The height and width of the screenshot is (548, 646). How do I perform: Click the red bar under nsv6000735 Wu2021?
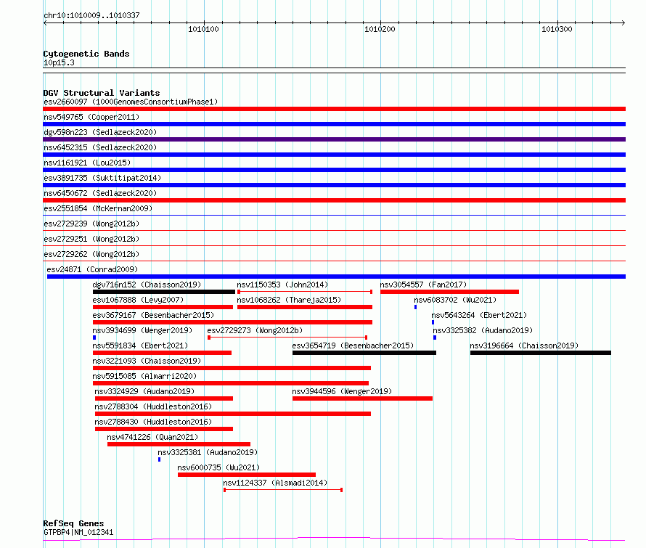coord(247,475)
